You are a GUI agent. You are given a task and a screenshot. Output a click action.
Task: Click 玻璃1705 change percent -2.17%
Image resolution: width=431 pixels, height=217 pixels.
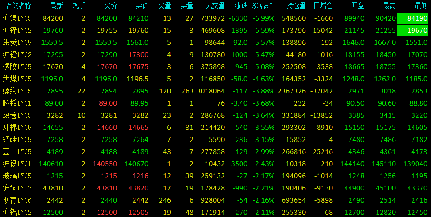pos(263,176)
